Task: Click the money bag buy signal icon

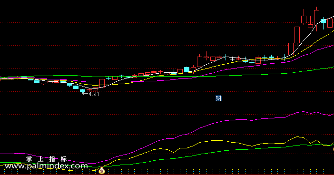Action: pyautogui.click(x=102, y=170)
